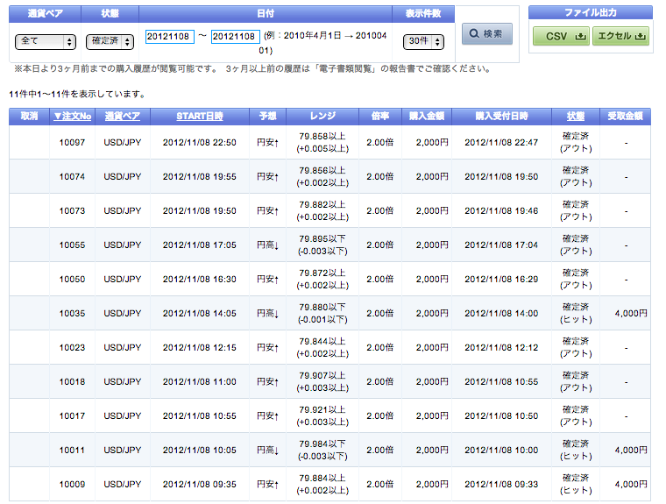Select order number 10009
Viewport: 666px width, 504px height.
point(72,485)
